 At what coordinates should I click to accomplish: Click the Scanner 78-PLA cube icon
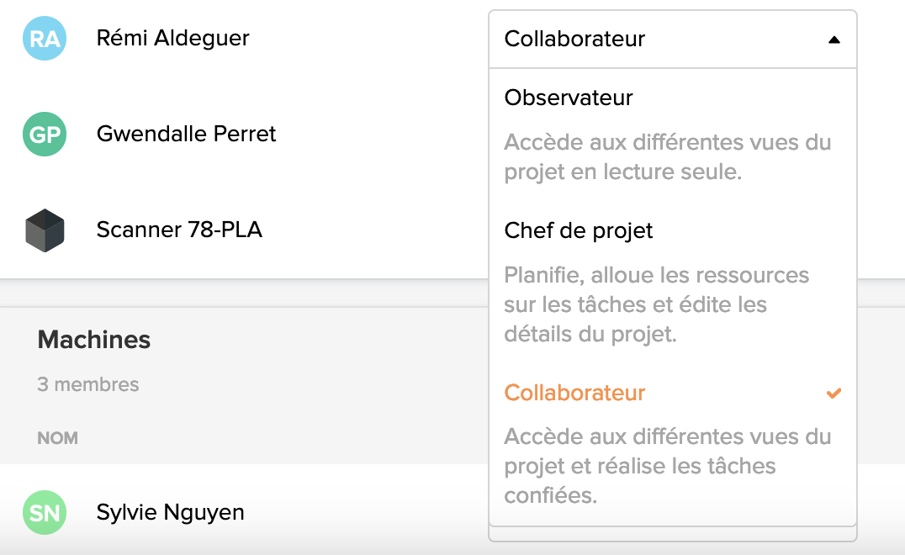point(45,230)
